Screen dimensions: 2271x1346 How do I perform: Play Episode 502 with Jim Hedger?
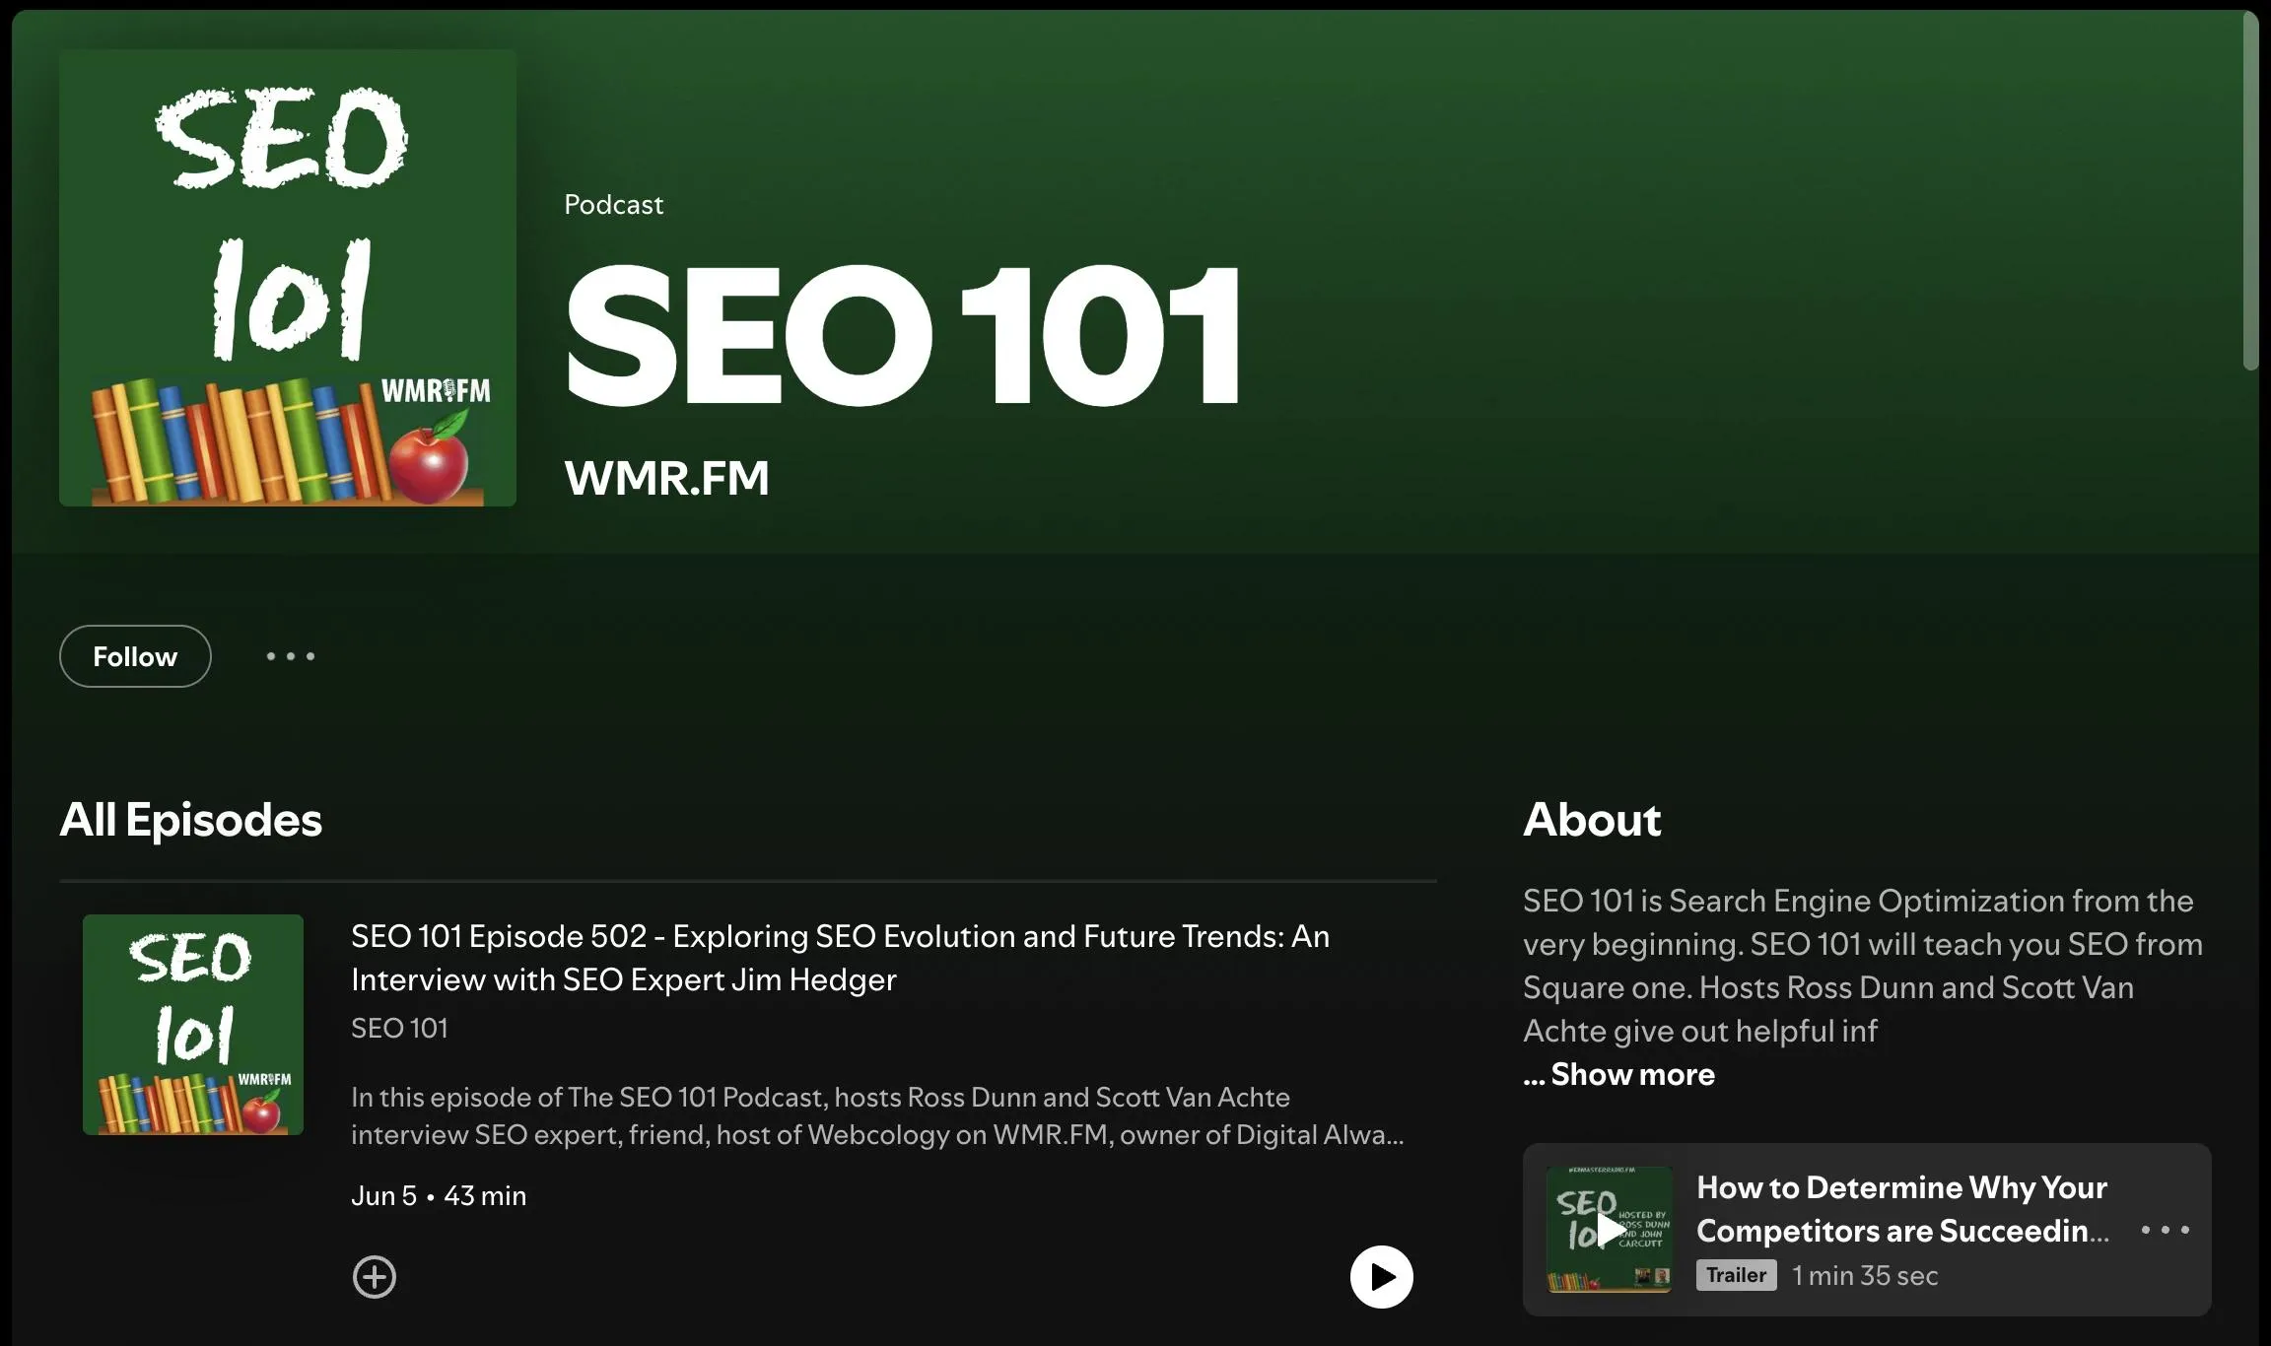coord(1381,1277)
